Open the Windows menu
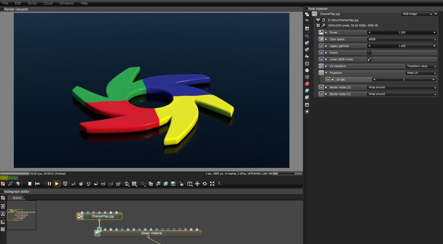Screen dimensions: 443x244 tap(66, 3)
